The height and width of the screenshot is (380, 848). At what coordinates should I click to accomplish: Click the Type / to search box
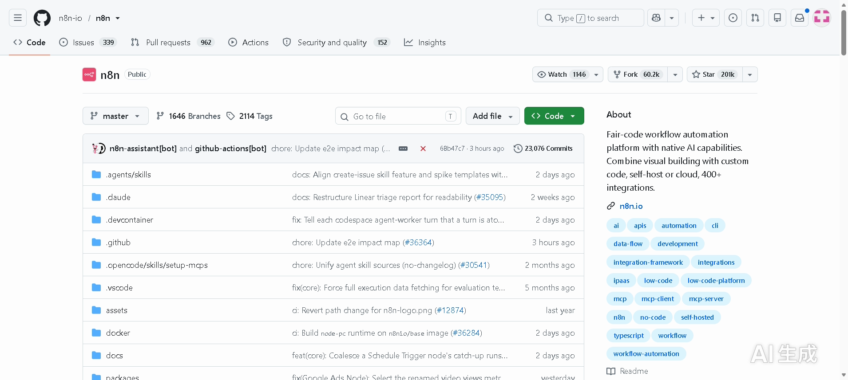pos(590,18)
